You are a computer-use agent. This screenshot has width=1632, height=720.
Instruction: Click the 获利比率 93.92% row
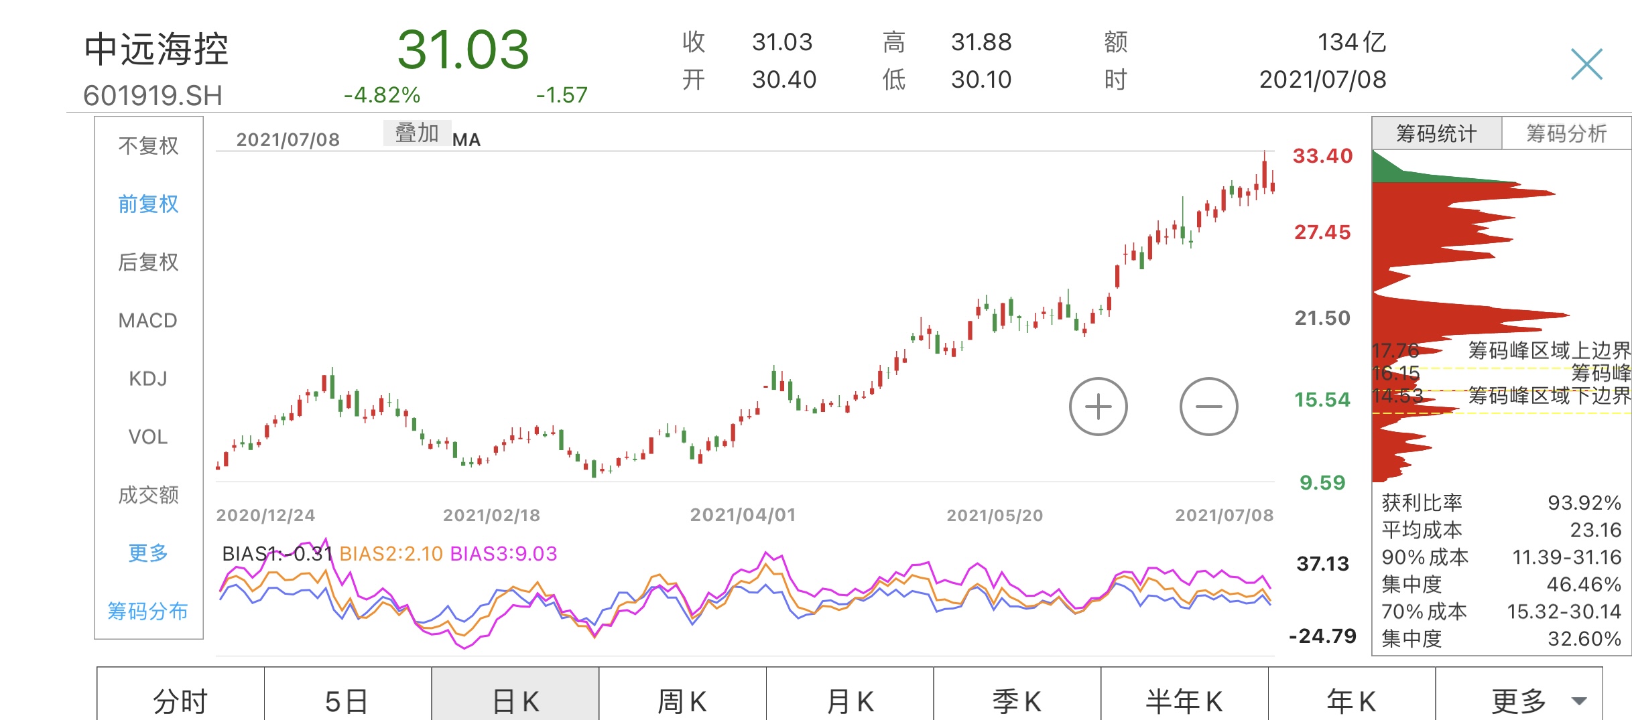click(1501, 502)
